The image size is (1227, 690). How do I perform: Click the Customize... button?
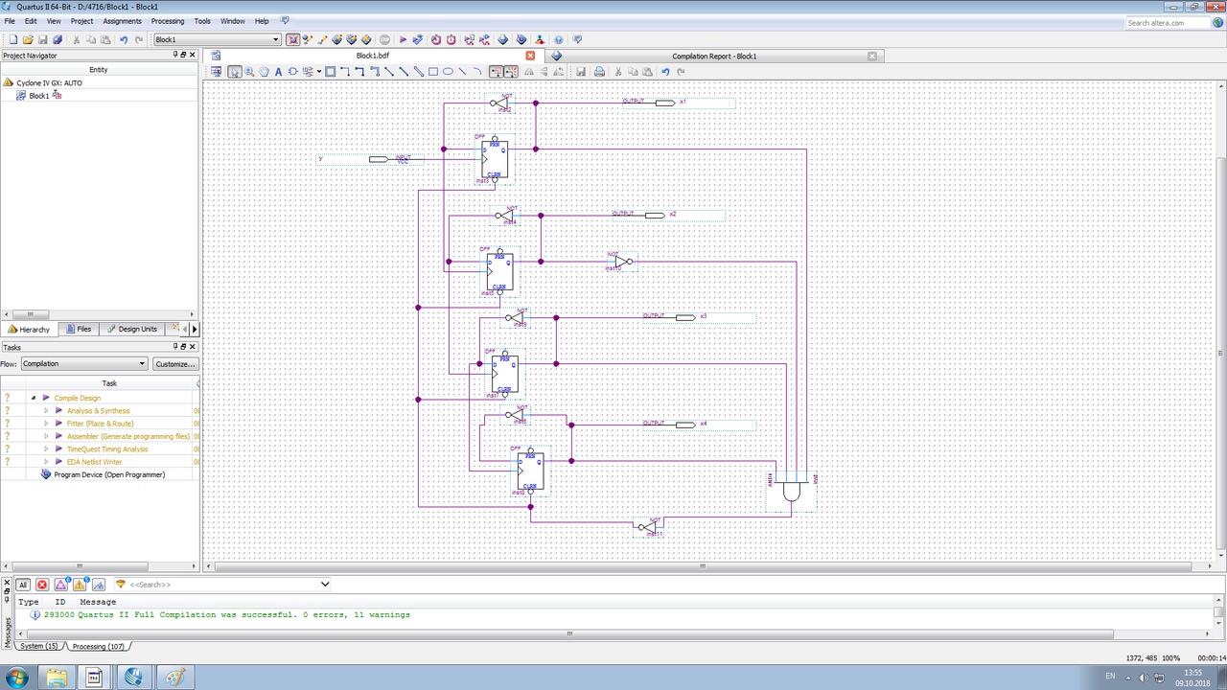coord(174,364)
